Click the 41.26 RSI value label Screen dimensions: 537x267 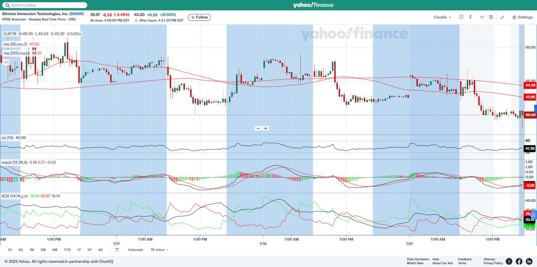tap(530, 148)
